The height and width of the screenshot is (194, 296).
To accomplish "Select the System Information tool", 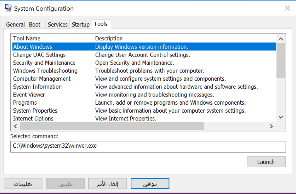I will click(x=144, y=87).
